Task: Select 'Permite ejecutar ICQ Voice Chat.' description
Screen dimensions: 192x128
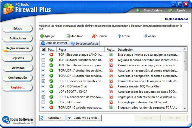Action: 139,86
